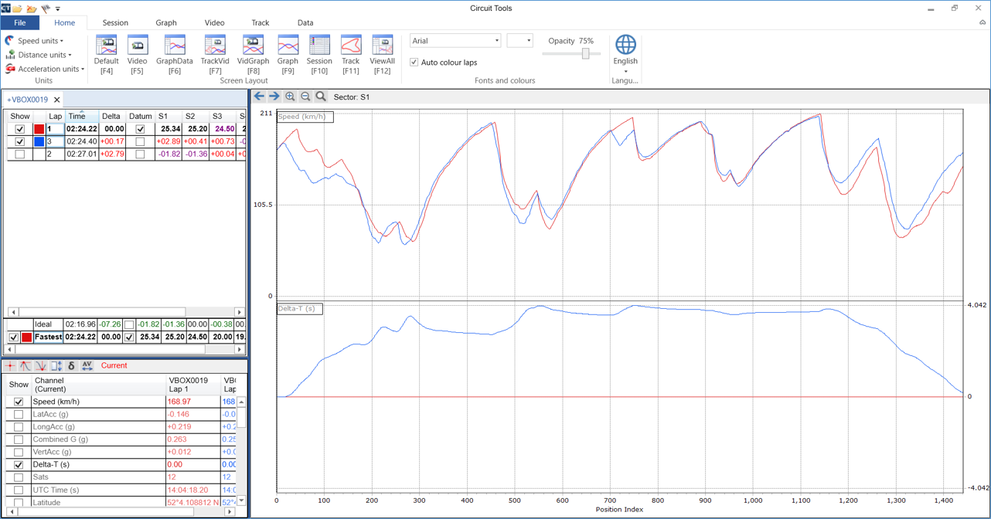Click the column height arrows icon
The image size is (991, 519).
pos(56,366)
